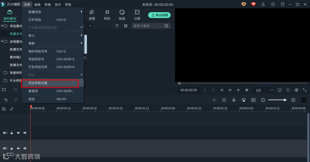
Task: Click the render preview icon in timeline toolbar
Action: click(214, 100)
